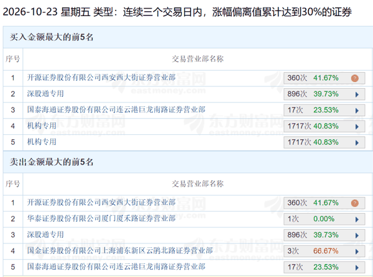
Task: Expand the arrow beside 1次 0.00% for 华泰证券
Action: coord(357,219)
